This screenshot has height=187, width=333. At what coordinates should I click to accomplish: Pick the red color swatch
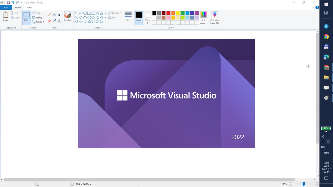[x=168, y=13]
